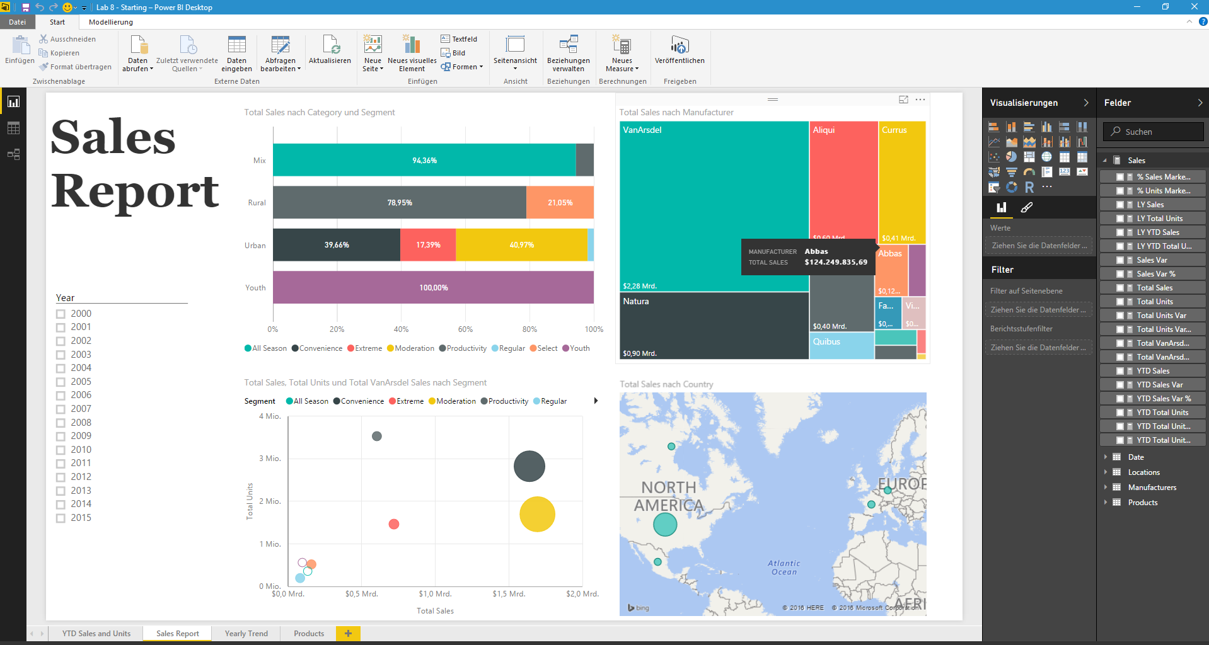Select stacked bar chart visualization
The width and height of the screenshot is (1209, 645).
993,127
